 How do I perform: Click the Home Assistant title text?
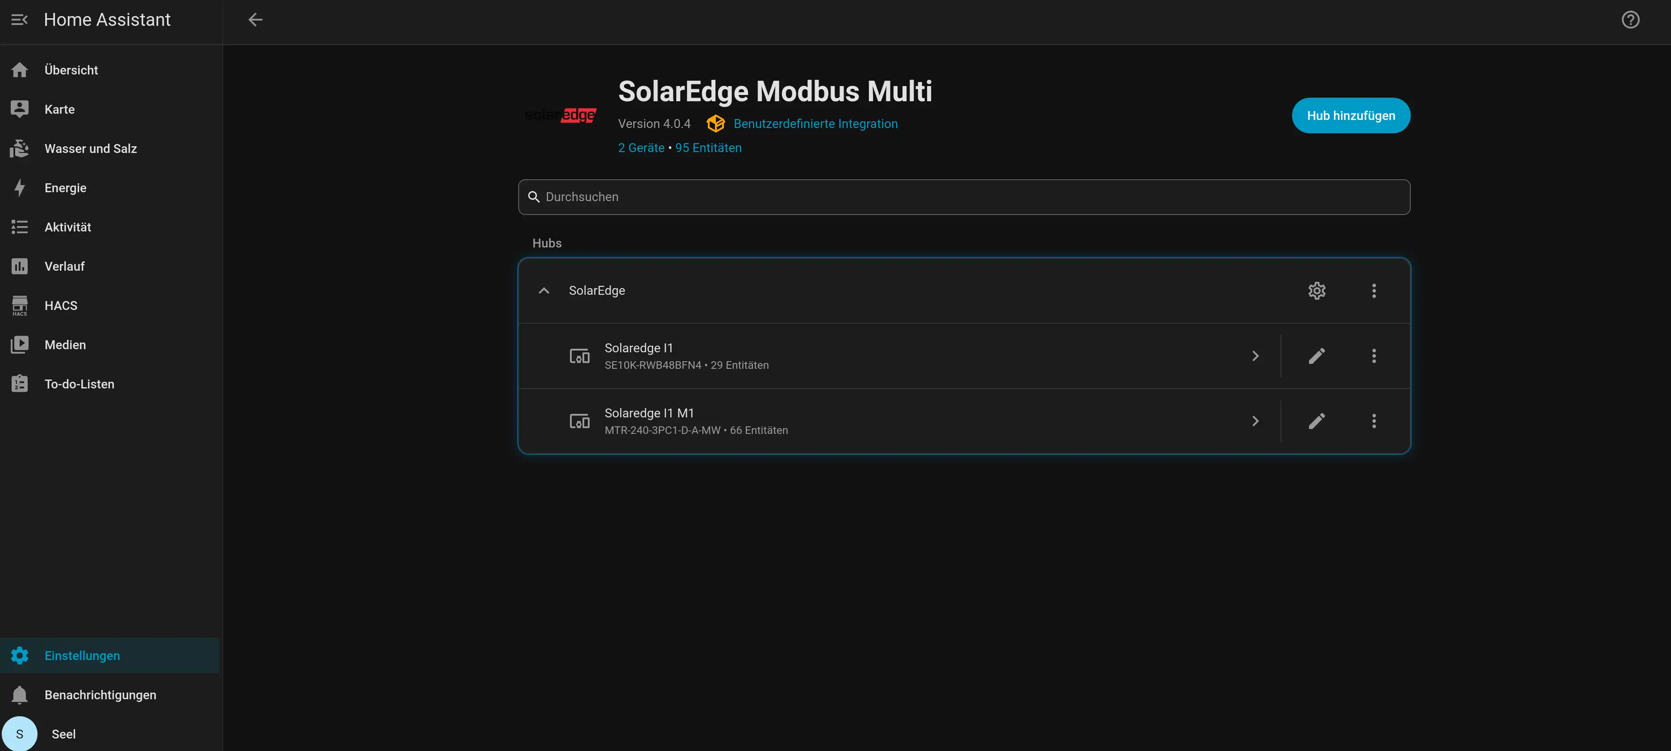click(x=107, y=20)
